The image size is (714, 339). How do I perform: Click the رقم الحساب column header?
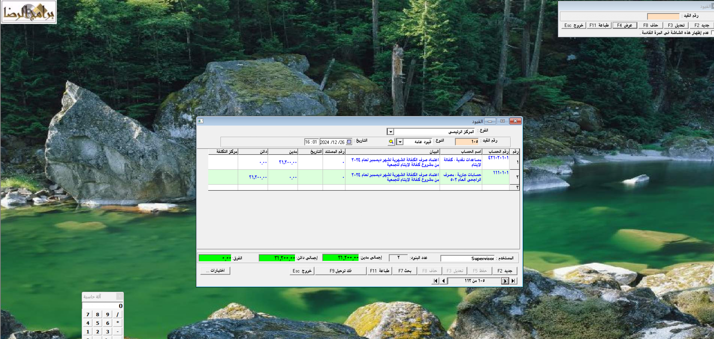[x=496, y=152]
